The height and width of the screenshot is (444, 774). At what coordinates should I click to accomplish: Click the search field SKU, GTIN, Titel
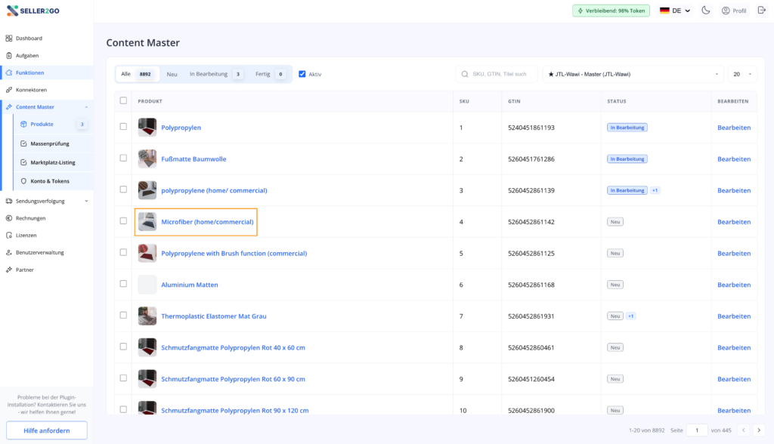[x=497, y=74]
